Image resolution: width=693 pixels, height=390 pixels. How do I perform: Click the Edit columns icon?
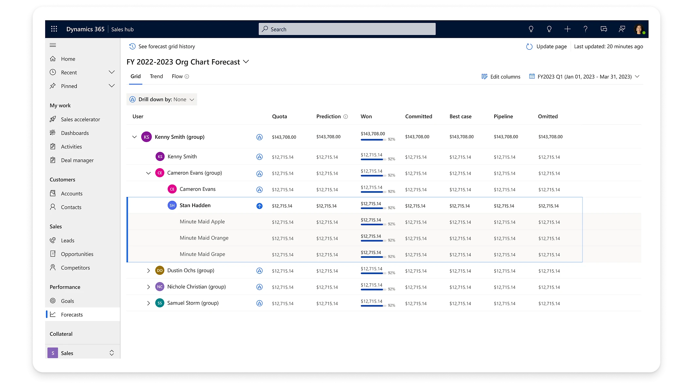click(x=484, y=77)
